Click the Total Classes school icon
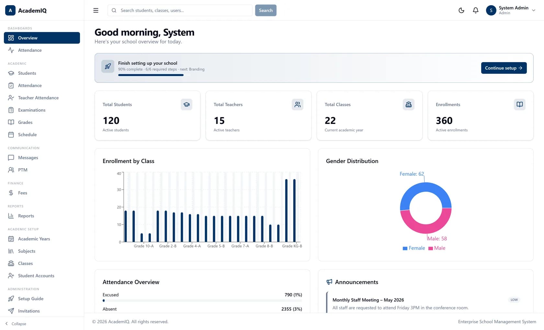 point(409,104)
